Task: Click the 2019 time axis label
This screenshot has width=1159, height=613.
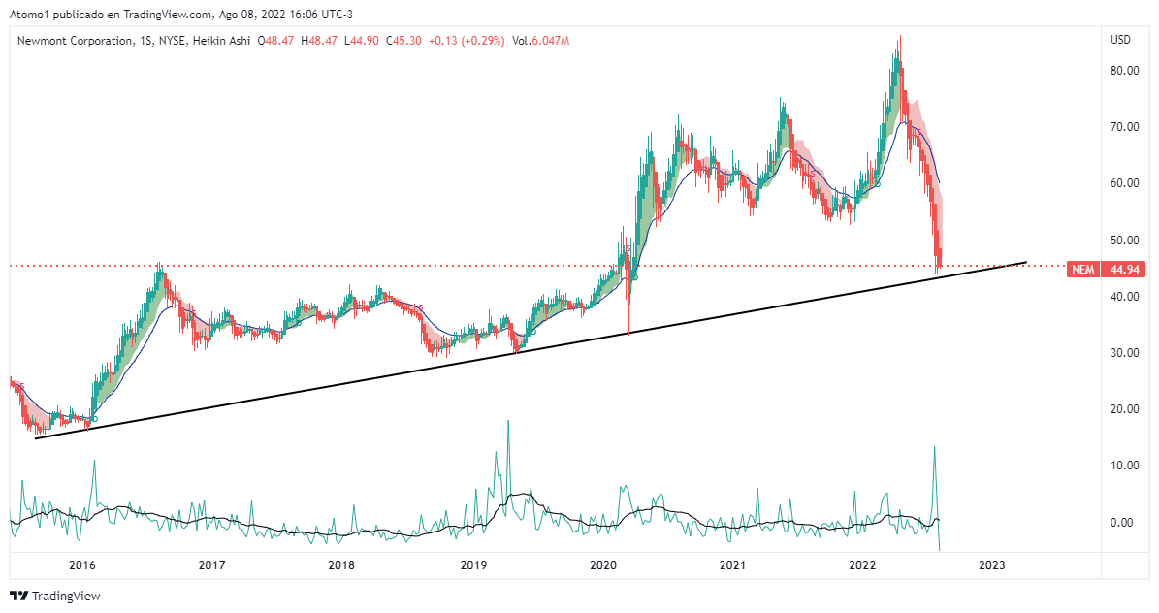Action: [474, 565]
